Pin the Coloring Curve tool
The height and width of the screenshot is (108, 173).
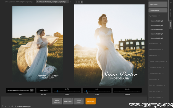pyautogui.click(x=80, y=99)
